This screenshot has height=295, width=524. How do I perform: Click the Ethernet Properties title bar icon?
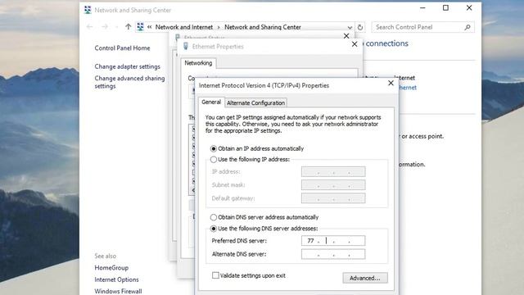[186, 47]
